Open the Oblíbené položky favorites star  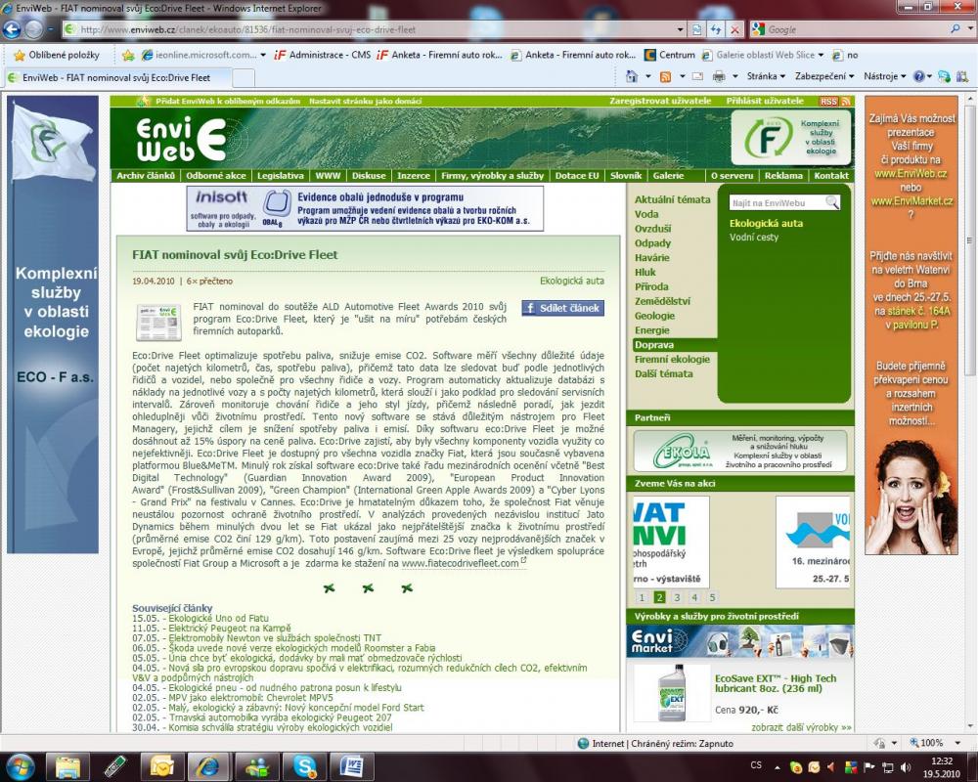[x=20, y=55]
